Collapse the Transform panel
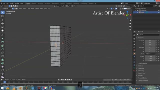This screenshot has height=90, width=160. 140,38
